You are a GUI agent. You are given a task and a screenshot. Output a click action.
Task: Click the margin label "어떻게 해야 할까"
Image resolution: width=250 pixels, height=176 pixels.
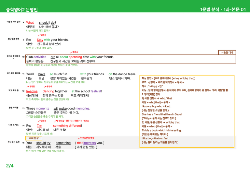pyautogui.click(x=13, y=22)
